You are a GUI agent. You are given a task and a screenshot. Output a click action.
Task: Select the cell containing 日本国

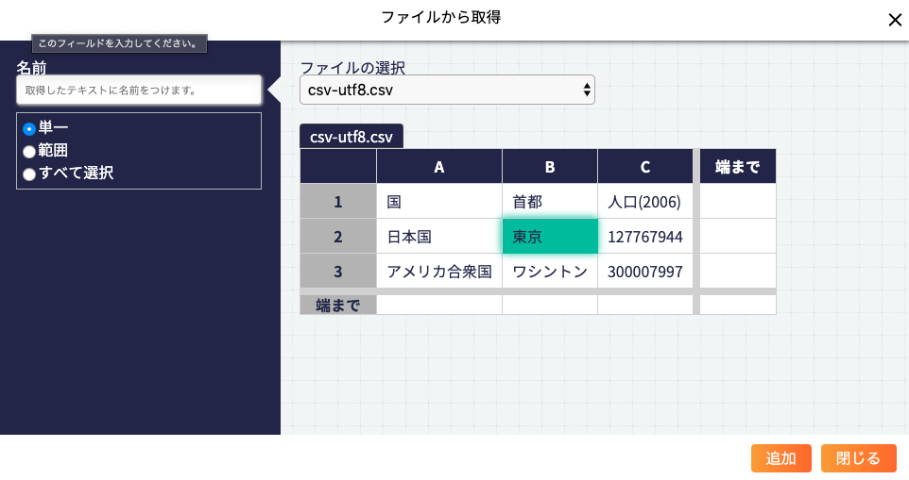(x=438, y=236)
